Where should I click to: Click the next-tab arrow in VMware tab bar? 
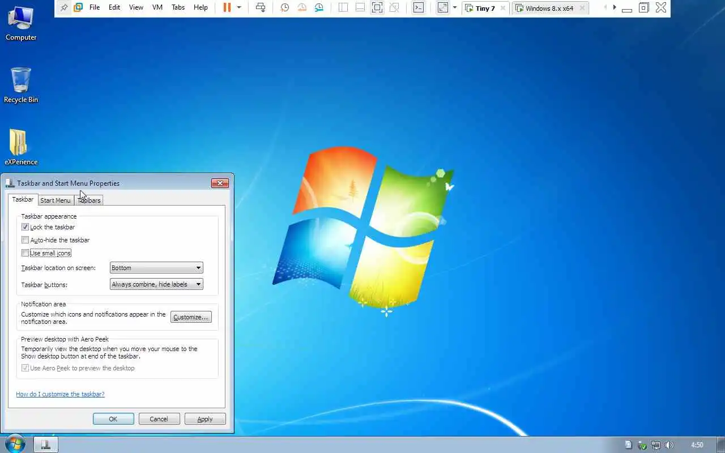pyautogui.click(x=615, y=7)
